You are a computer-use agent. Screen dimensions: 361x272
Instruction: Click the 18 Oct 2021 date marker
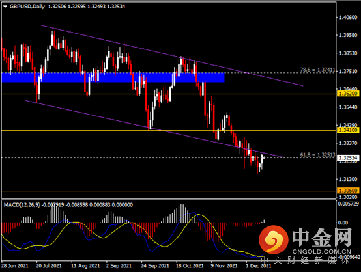pos(190,266)
